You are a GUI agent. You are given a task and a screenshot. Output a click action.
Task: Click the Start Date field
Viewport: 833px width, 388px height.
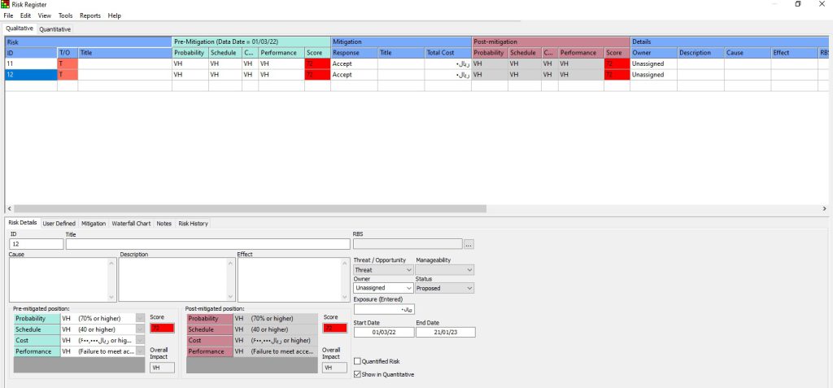point(383,332)
